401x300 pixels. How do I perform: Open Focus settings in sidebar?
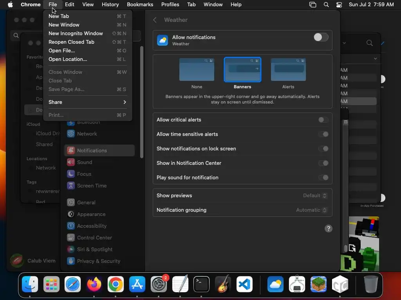(x=100, y=174)
